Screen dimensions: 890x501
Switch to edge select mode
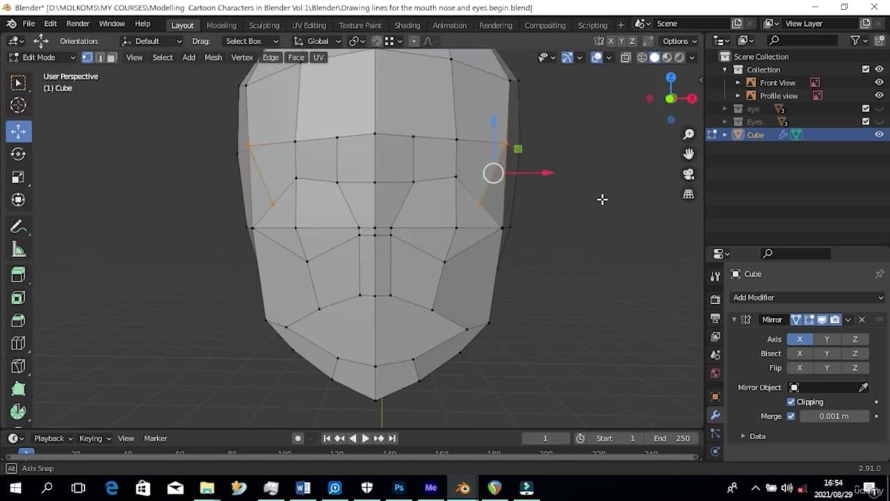point(99,58)
